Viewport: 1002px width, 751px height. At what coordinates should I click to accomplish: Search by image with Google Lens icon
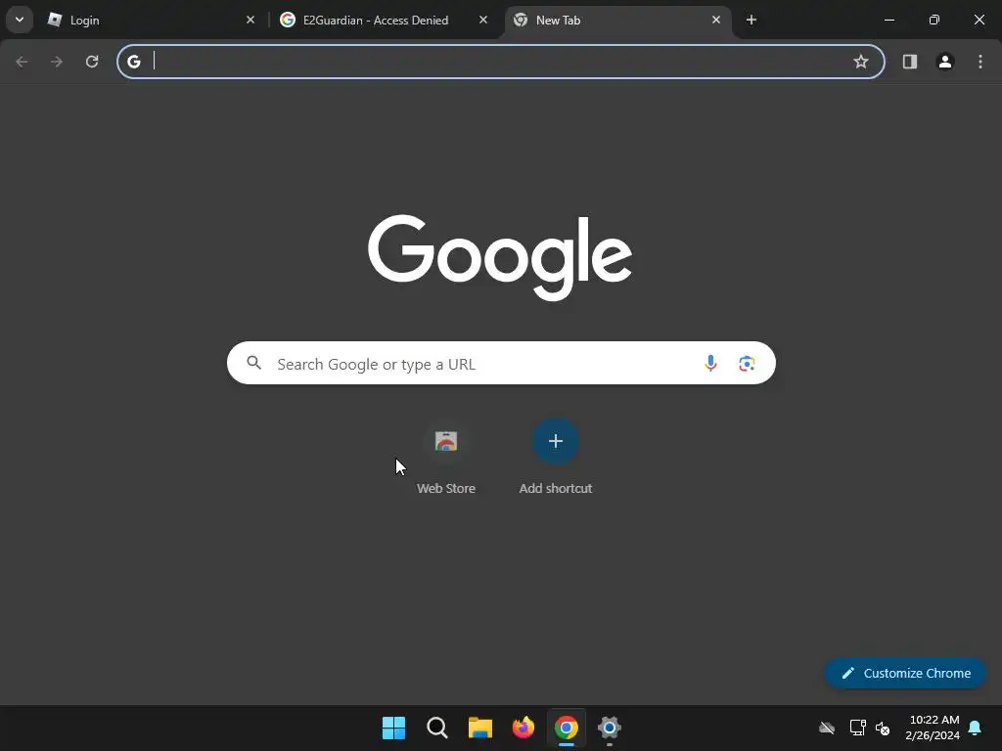[x=747, y=364]
